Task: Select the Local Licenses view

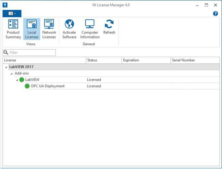Action: 32,29
